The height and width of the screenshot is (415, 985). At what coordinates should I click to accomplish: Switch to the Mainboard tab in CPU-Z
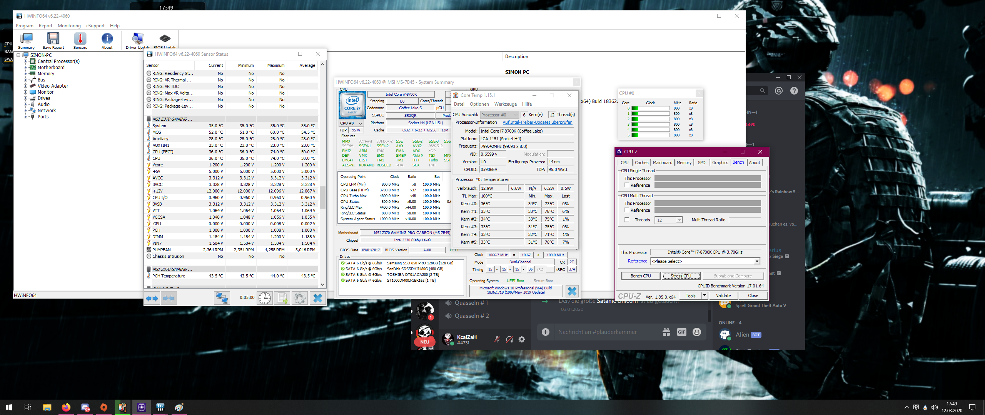click(662, 163)
